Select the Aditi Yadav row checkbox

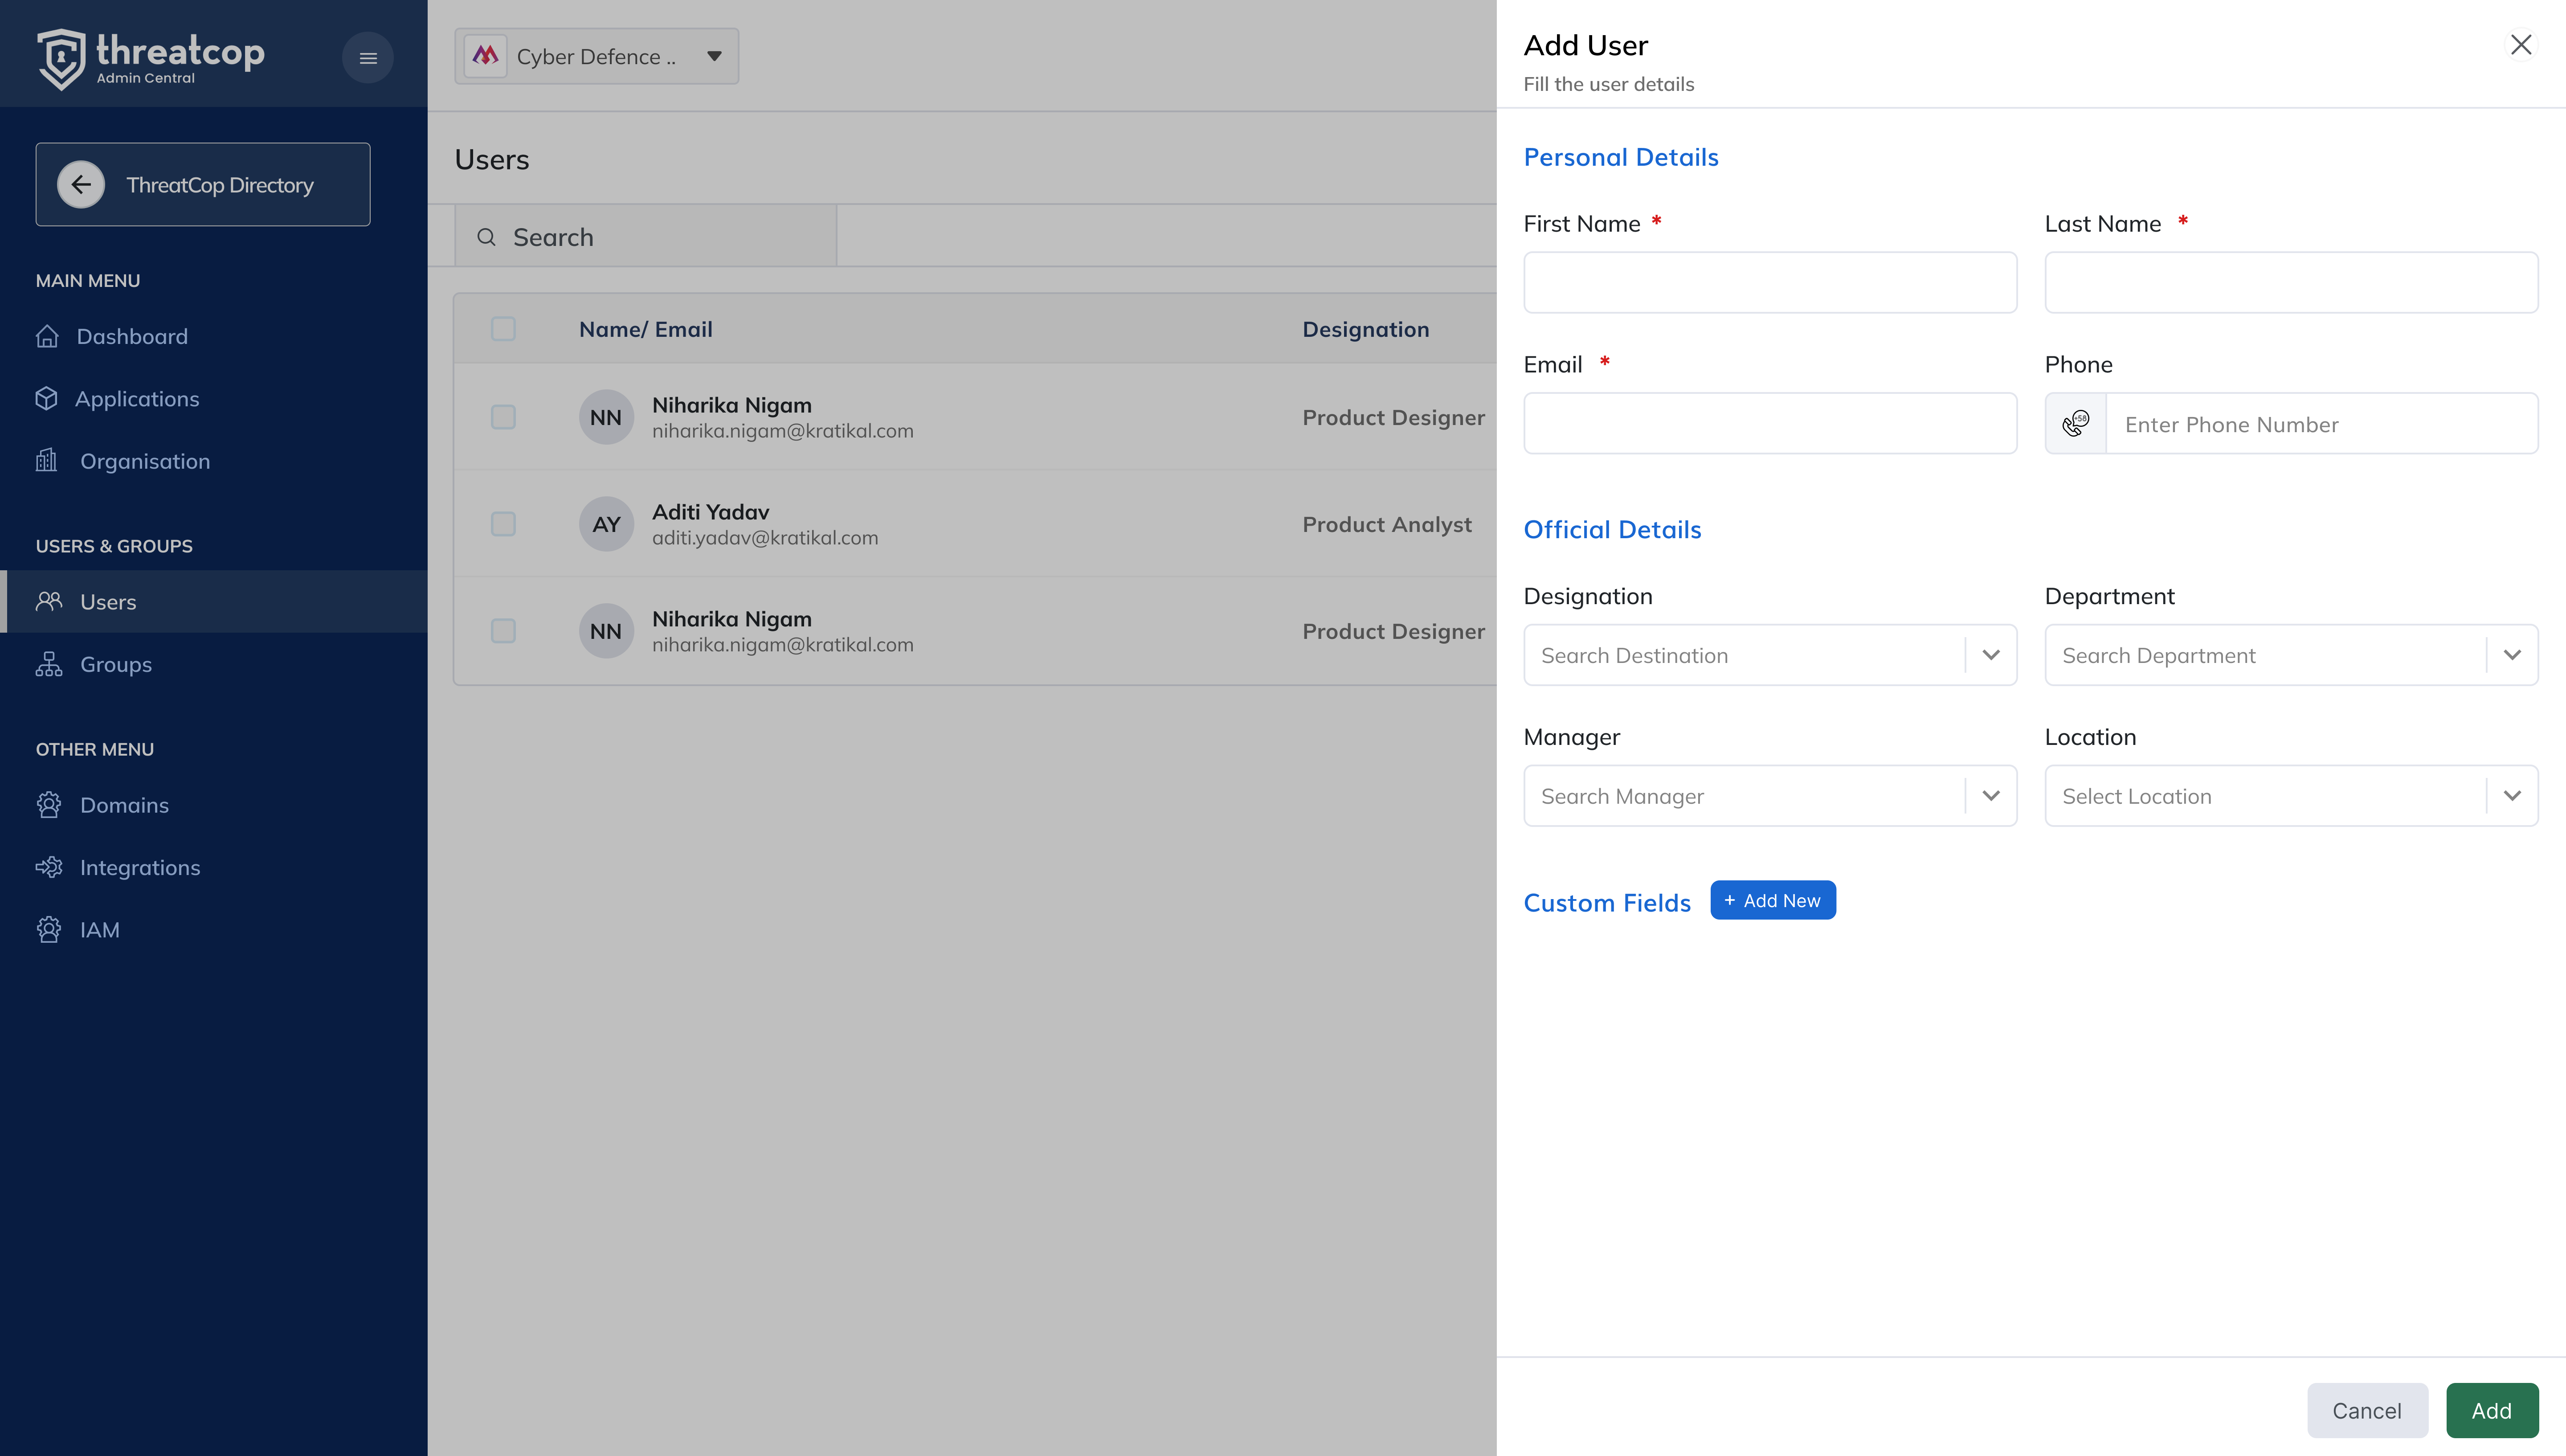[x=503, y=524]
